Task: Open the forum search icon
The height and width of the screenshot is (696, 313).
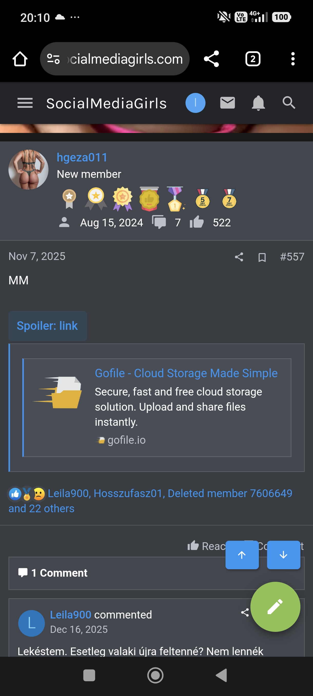Action: (x=289, y=103)
